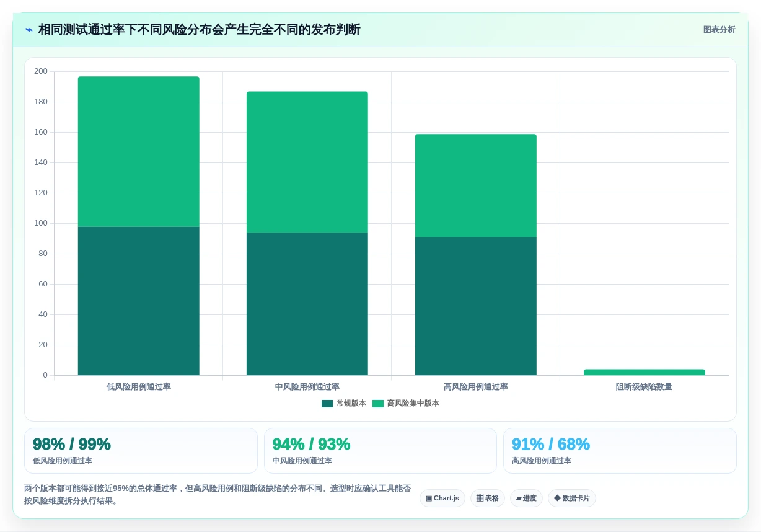The height and width of the screenshot is (532, 761).
Task: Click the 低风险用例通过率 x-axis label
Action: [x=139, y=387]
